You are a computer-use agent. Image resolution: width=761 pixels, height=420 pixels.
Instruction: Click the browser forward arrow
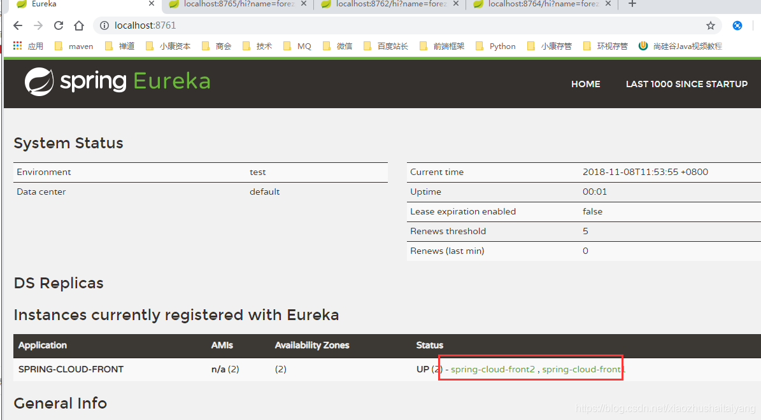coord(38,25)
